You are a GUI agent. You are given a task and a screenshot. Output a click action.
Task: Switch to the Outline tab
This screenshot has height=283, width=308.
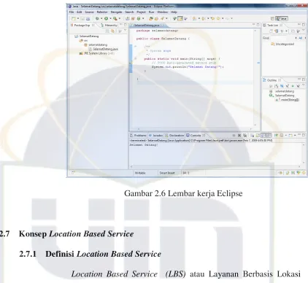[272, 80]
